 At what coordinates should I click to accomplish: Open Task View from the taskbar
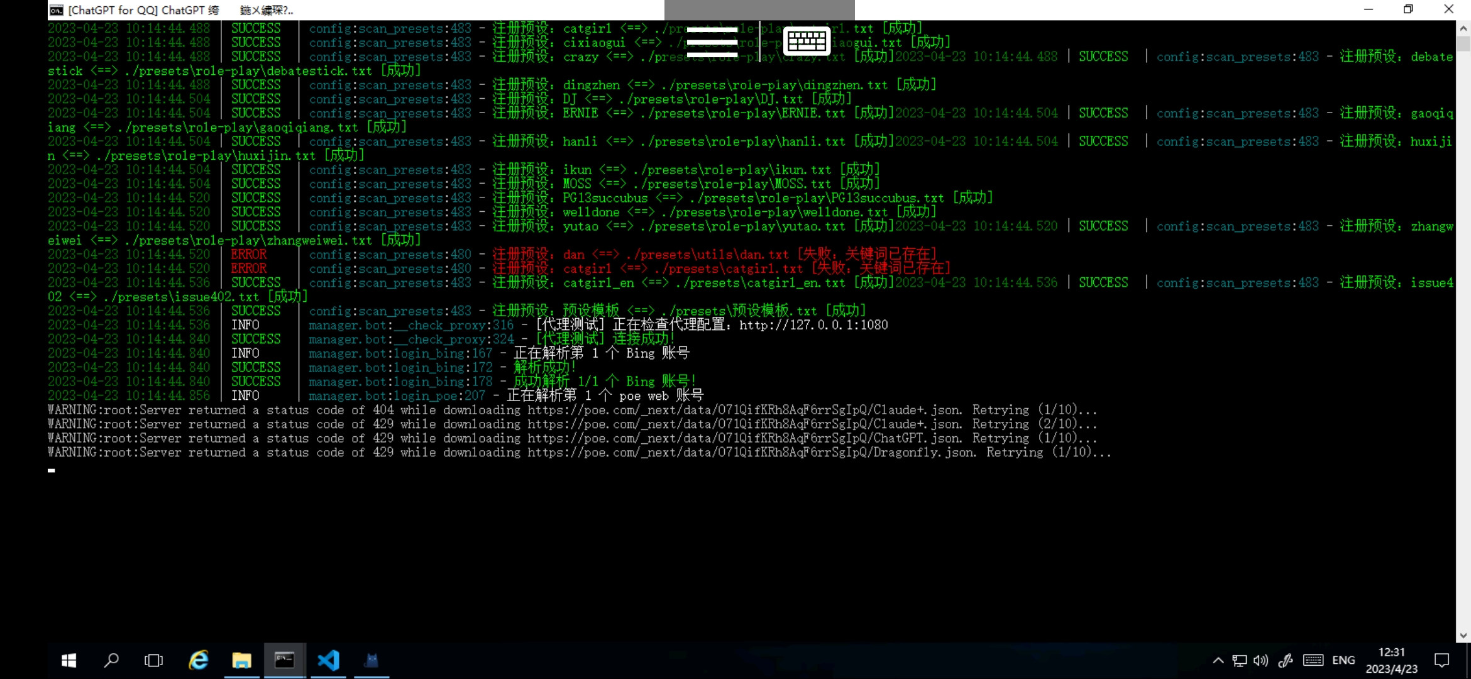(153, 661)
